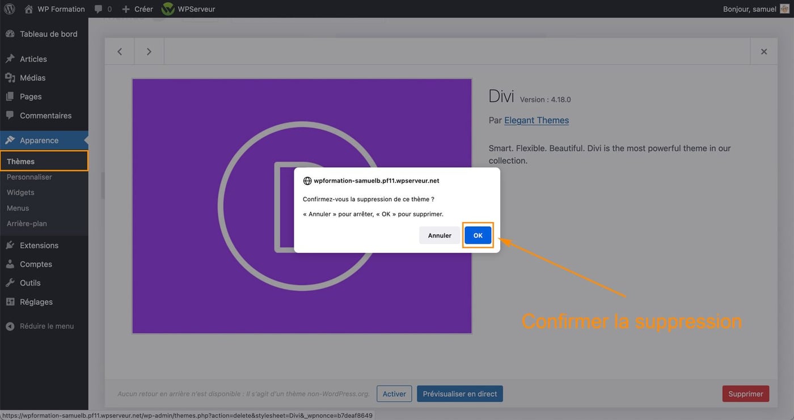Click the next theme arrow
The image size is (794, 420).
[149, 50]
